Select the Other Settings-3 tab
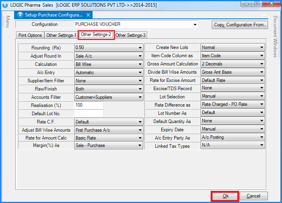 130,35
